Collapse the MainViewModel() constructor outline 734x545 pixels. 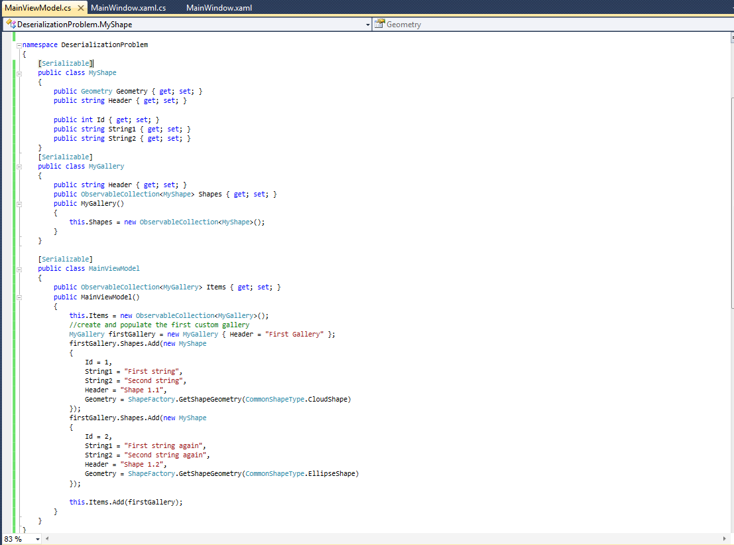pos(19,297)
